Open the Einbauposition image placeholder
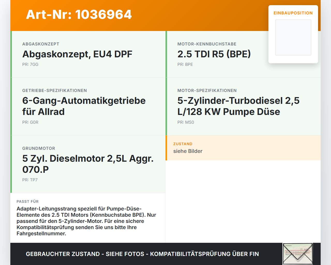Screen dimensions: 331x265 click(293, 37)
